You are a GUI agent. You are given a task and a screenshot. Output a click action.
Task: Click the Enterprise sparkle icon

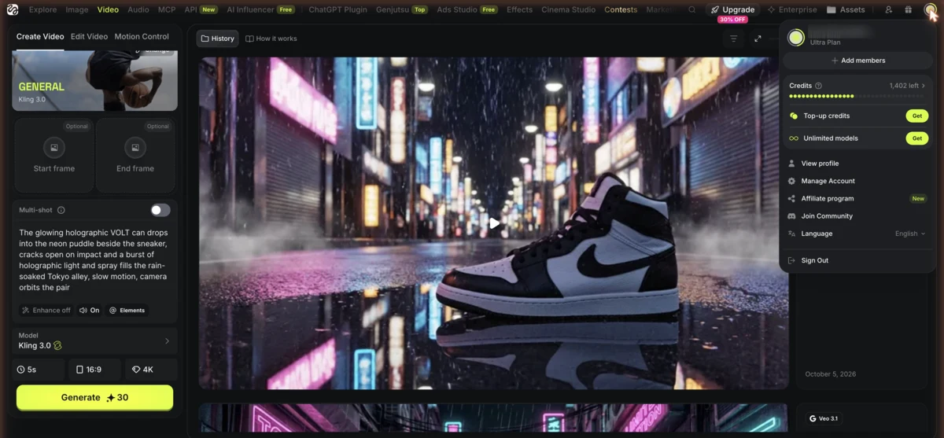coord(771,10)
